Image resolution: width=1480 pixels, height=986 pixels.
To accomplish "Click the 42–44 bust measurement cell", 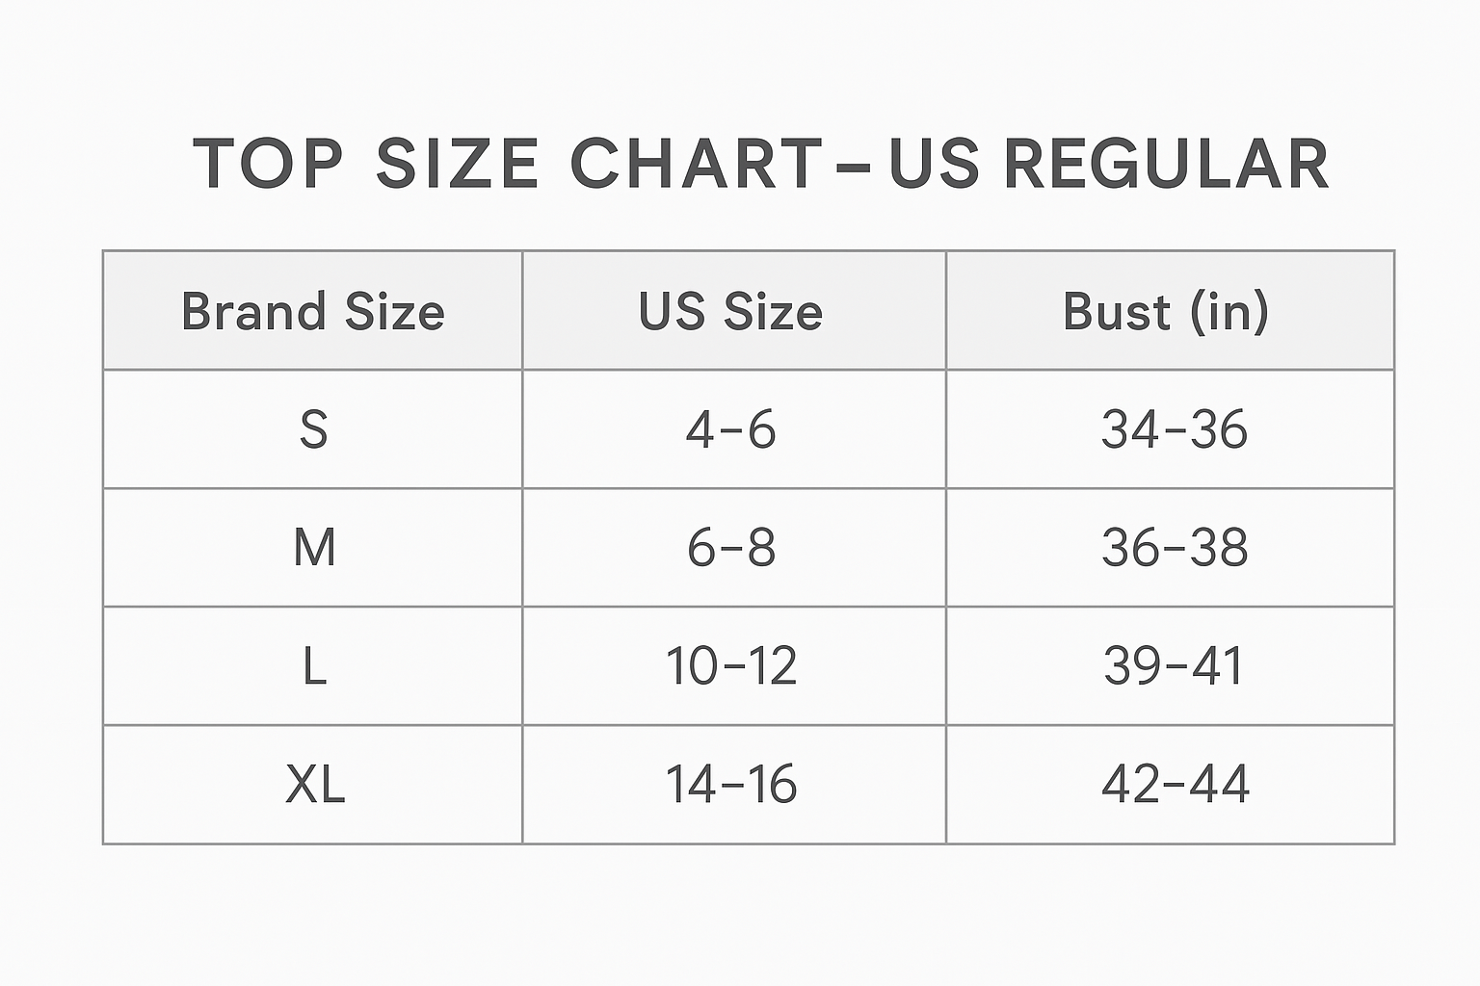I will point(1175,785).
